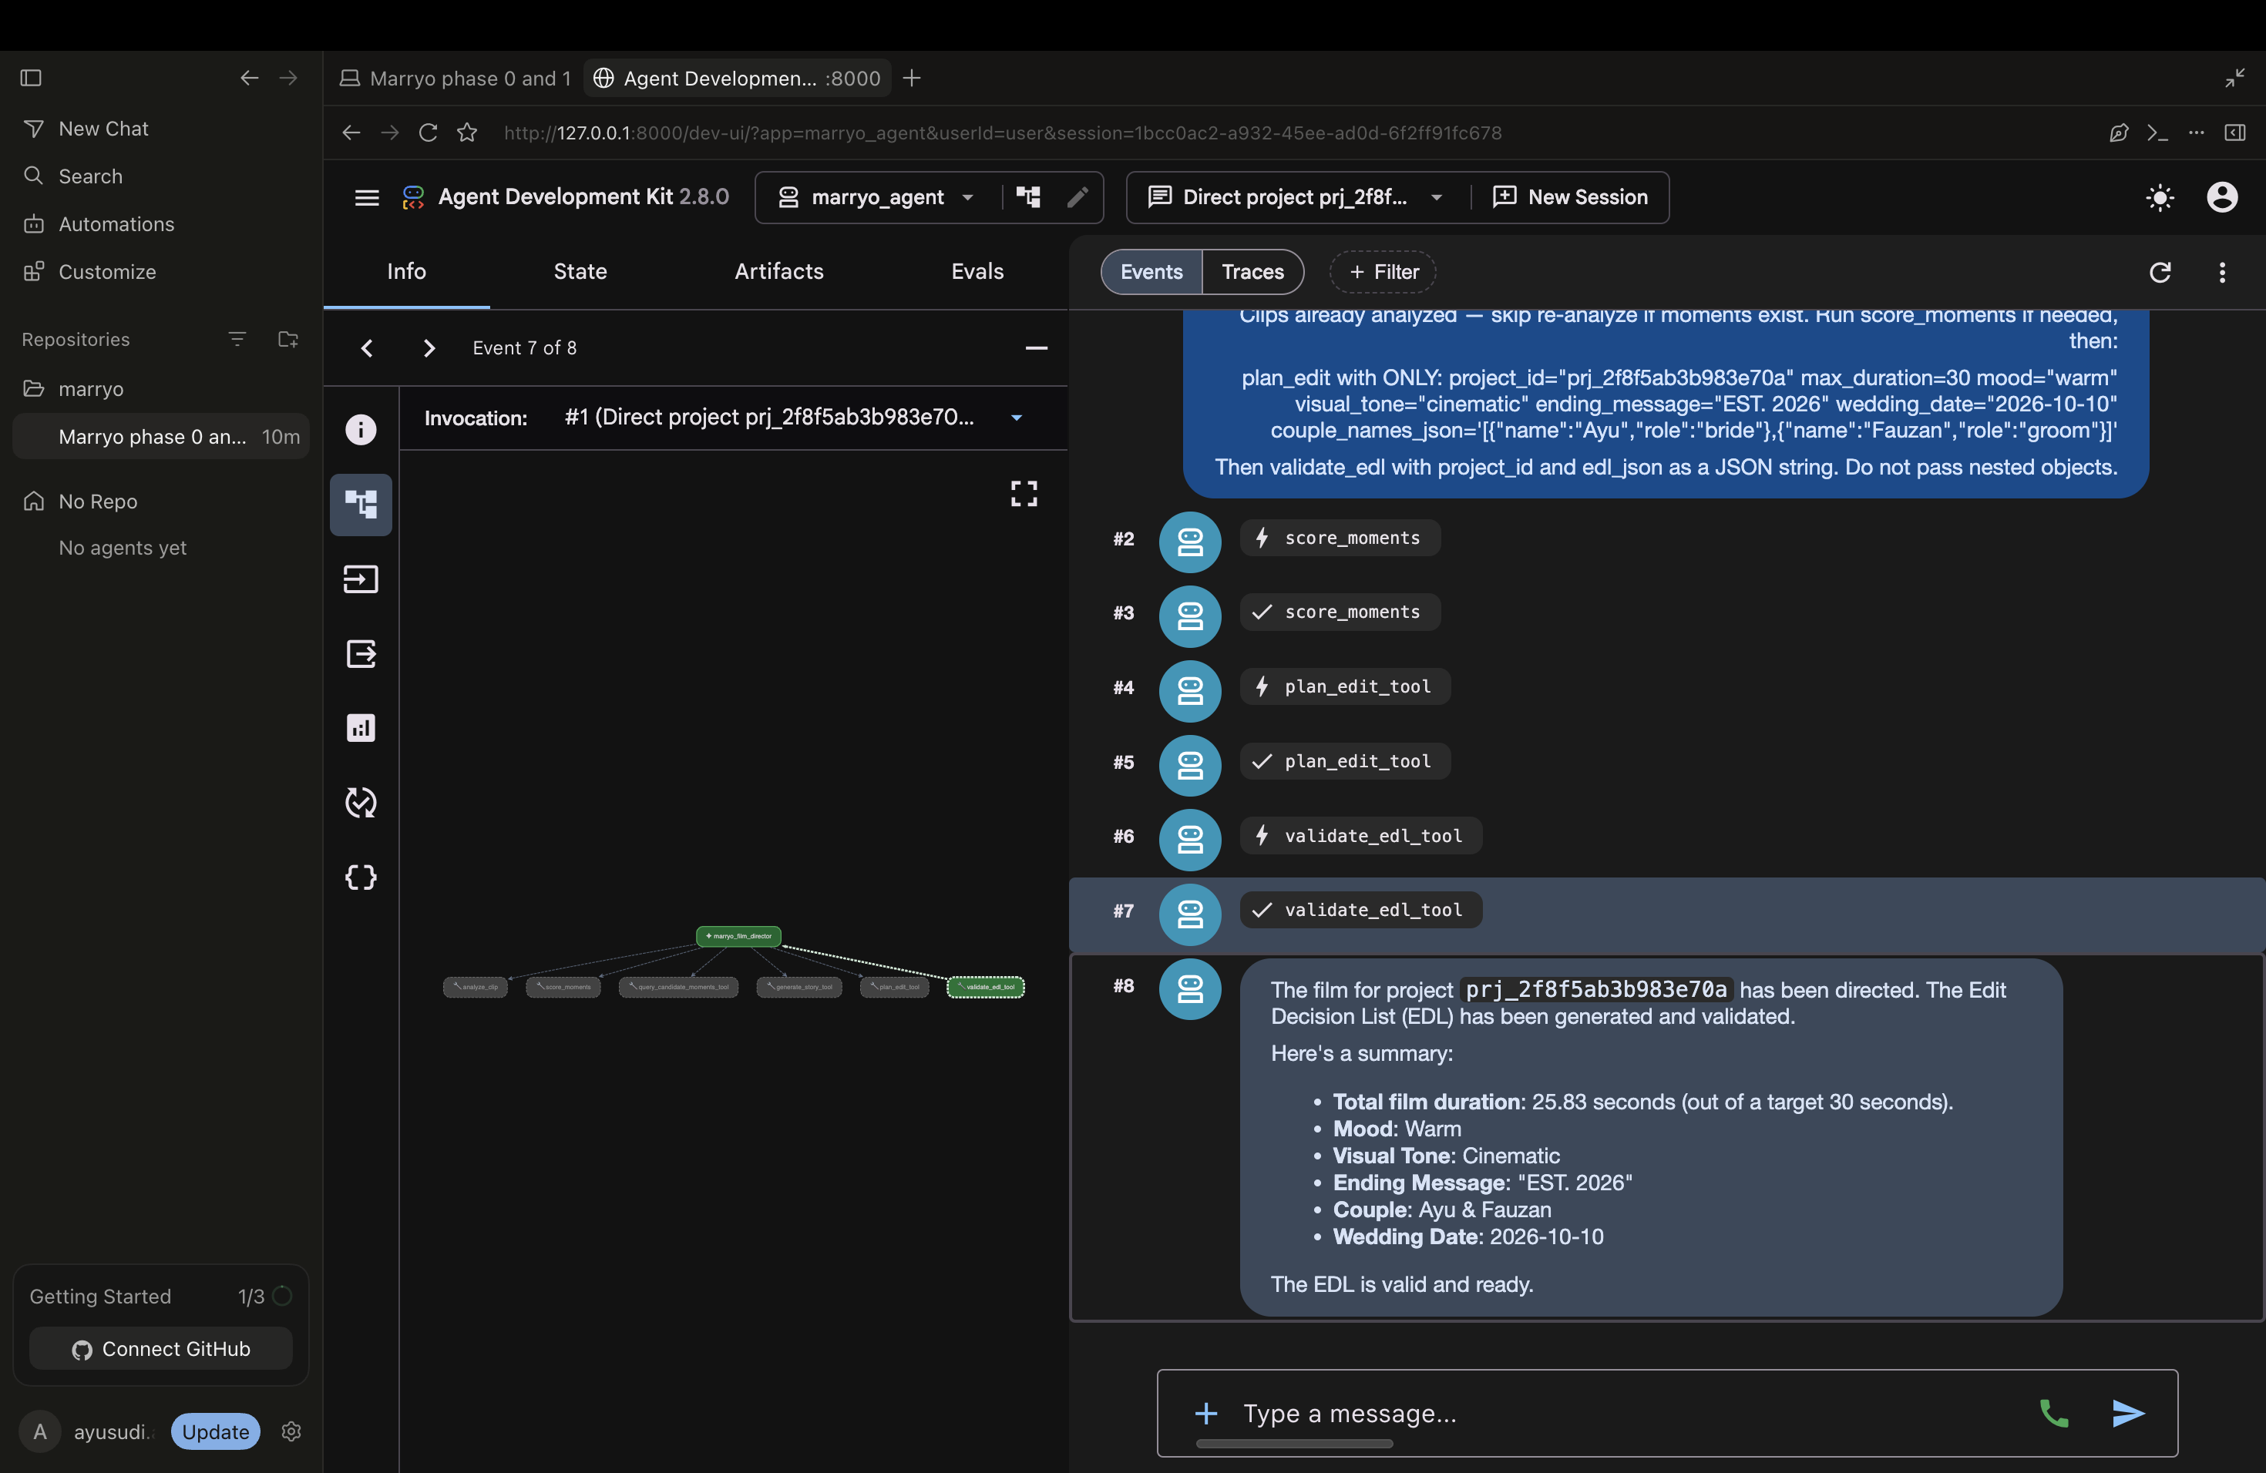Open terminal icon in browser toolbar
Viewport: 2266px width, 1473px height.
[2157, 133]
